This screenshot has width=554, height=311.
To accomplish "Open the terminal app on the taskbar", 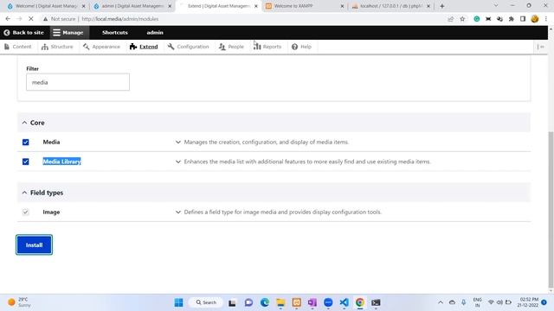I will (376, 302).
